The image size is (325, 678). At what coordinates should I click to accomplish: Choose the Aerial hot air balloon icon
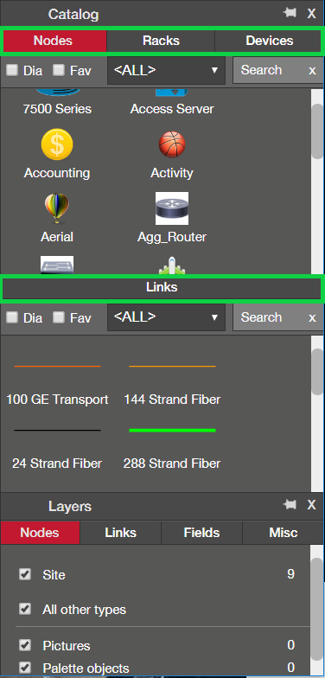(57, 208)
